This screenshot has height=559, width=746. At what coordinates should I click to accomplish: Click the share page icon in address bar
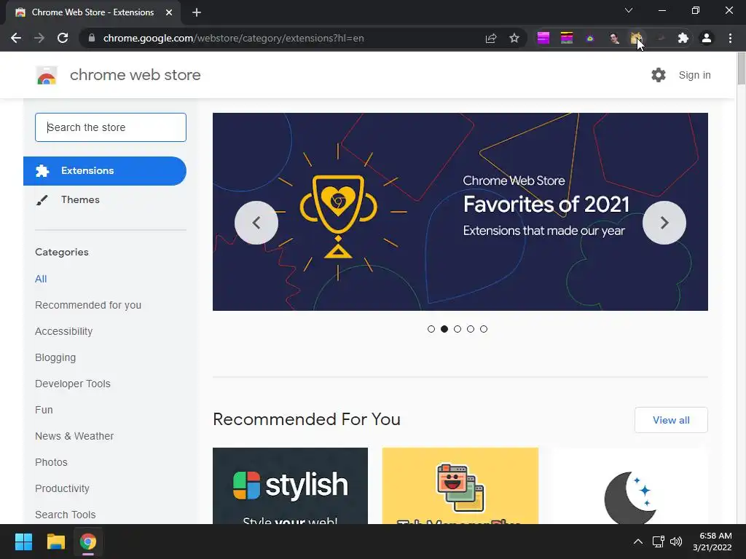pyautogui.click(x=491, y=38)
